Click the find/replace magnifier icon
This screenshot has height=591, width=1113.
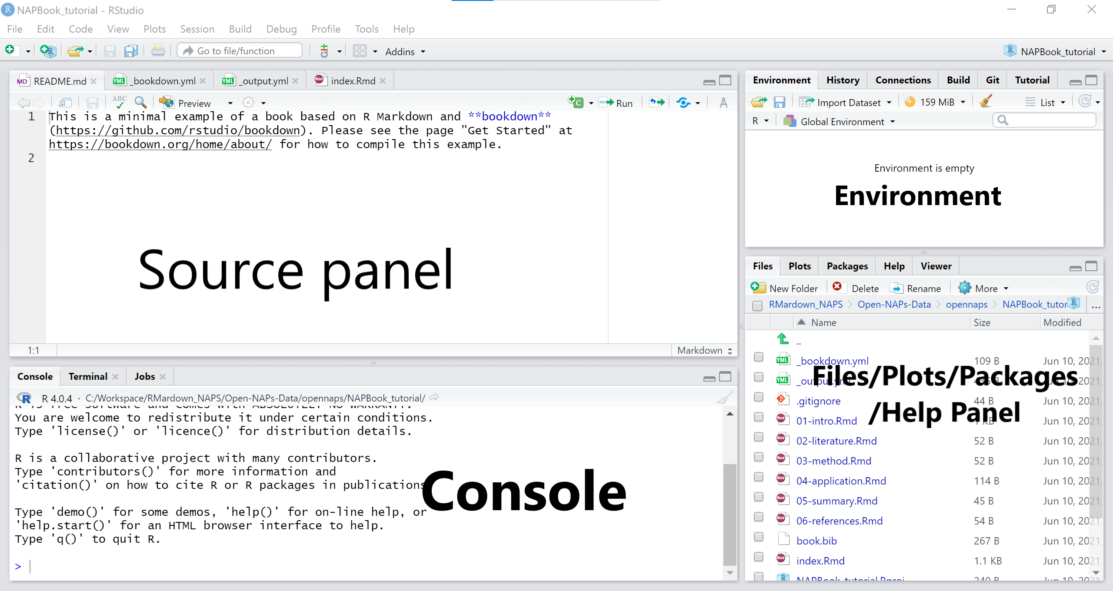click(140, 103)
